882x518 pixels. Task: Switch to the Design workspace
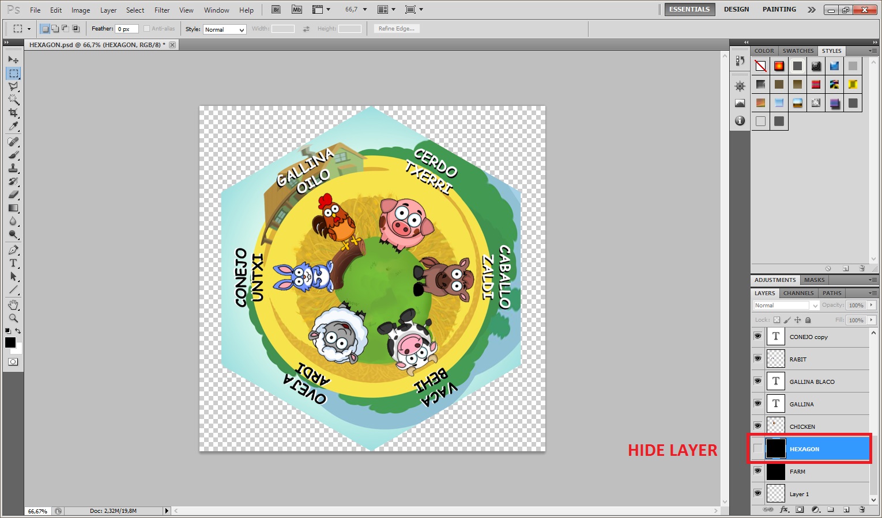(737, 9)
